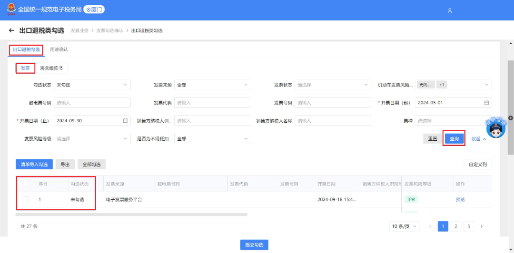
Task: Tick the checkbox for row 1
Action: click(26, 199)
